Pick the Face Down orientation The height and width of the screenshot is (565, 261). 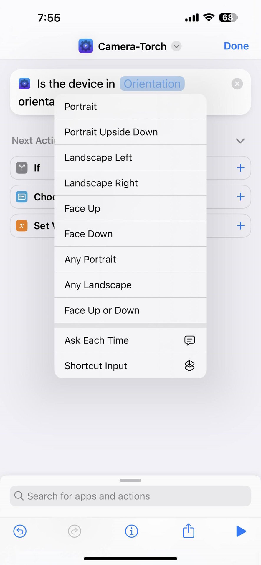coord(130,234)
